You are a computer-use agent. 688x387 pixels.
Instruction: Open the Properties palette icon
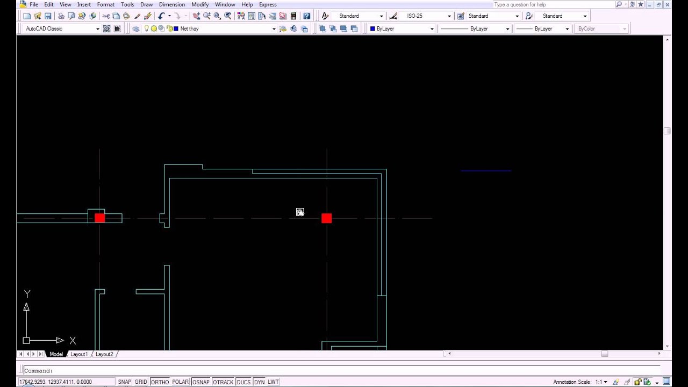241,16
